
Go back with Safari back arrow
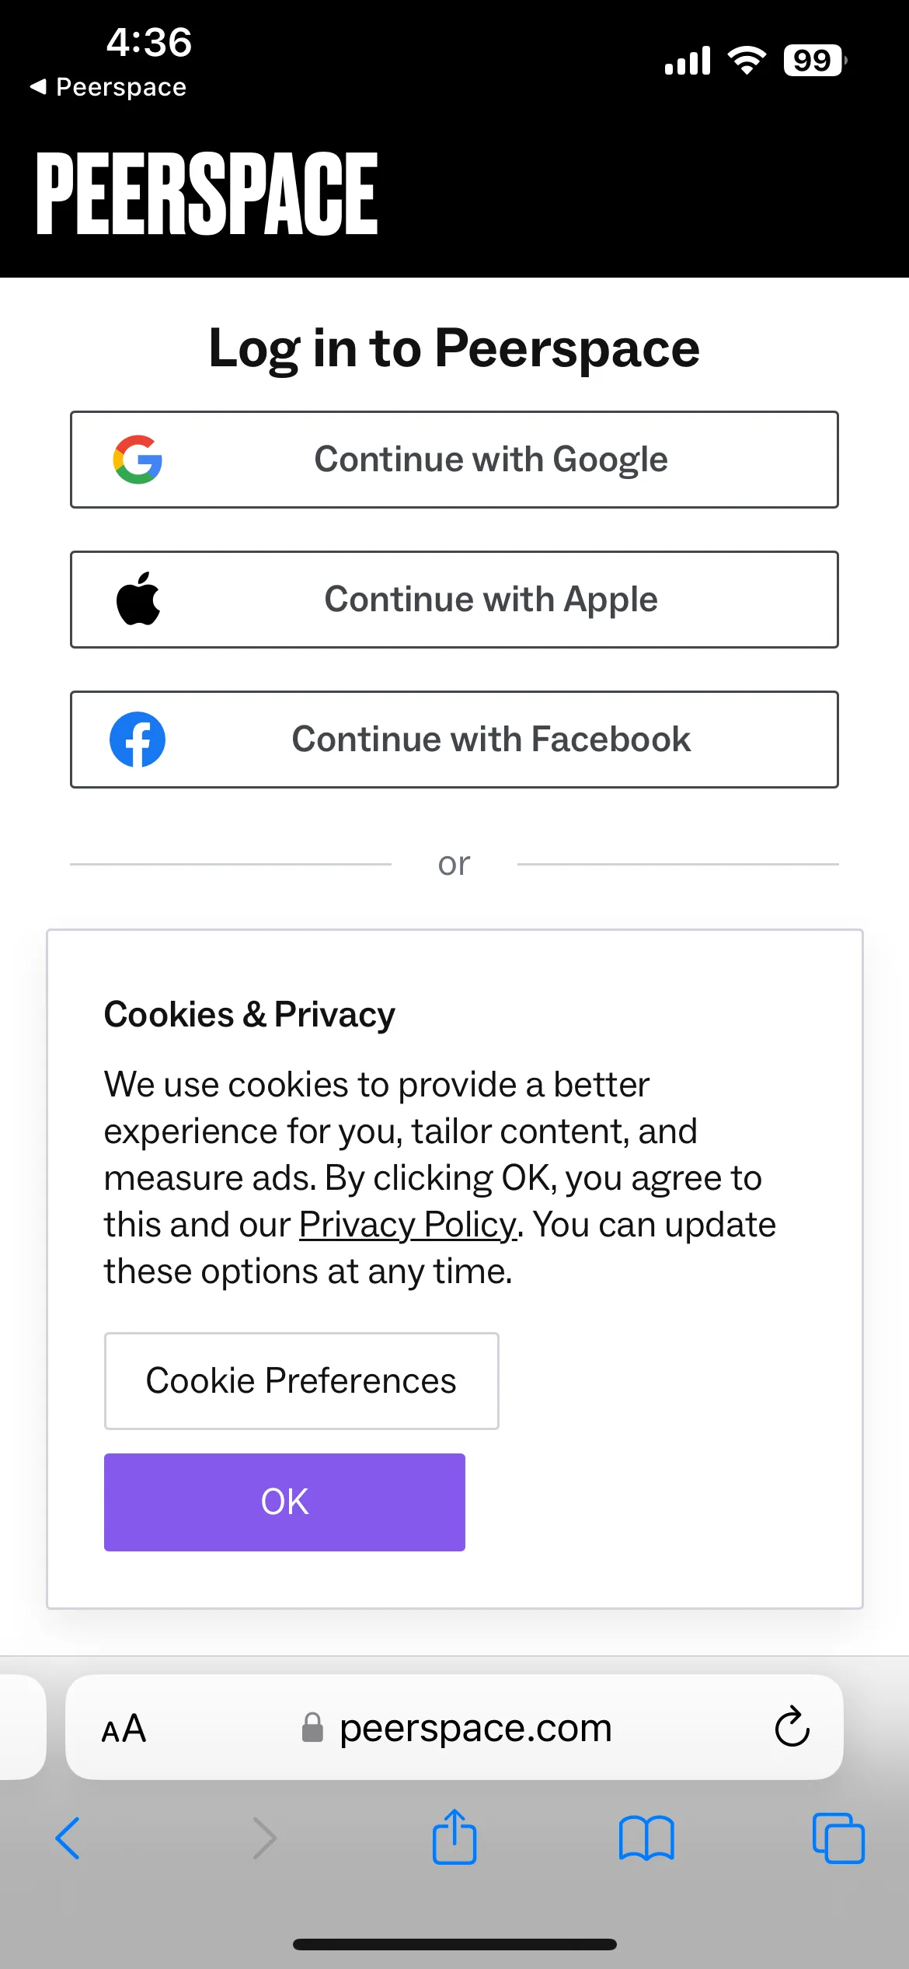click(x=68, y=1838)
